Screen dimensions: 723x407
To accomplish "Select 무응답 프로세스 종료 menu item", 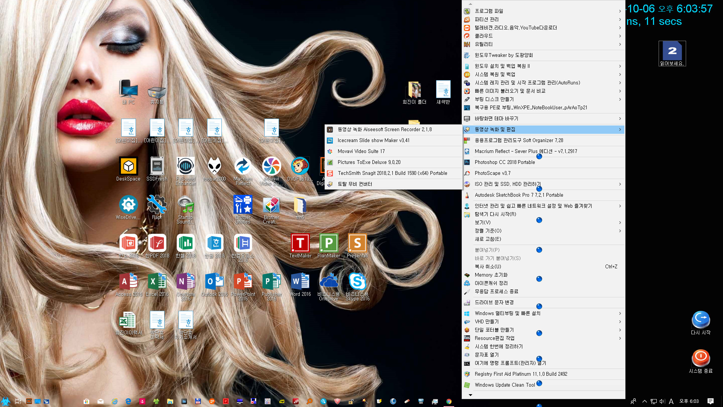I will point(543,291).
